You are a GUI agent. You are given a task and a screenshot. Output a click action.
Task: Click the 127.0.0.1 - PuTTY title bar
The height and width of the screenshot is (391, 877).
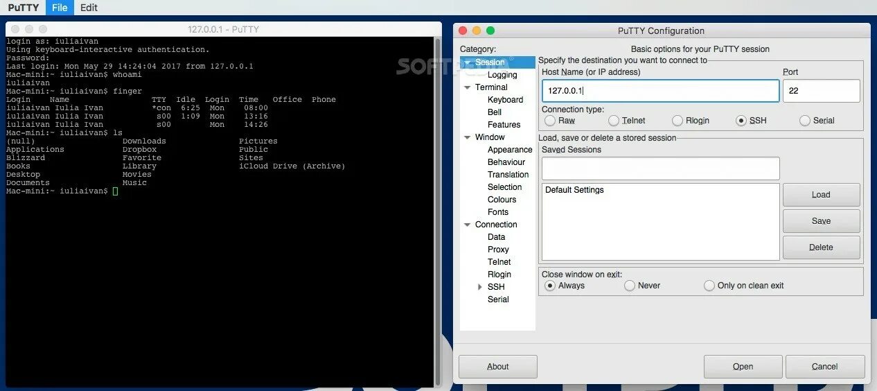[223, 29]
